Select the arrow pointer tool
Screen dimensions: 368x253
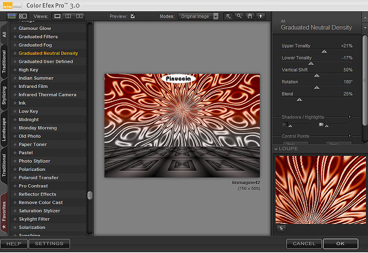[228, 16]
